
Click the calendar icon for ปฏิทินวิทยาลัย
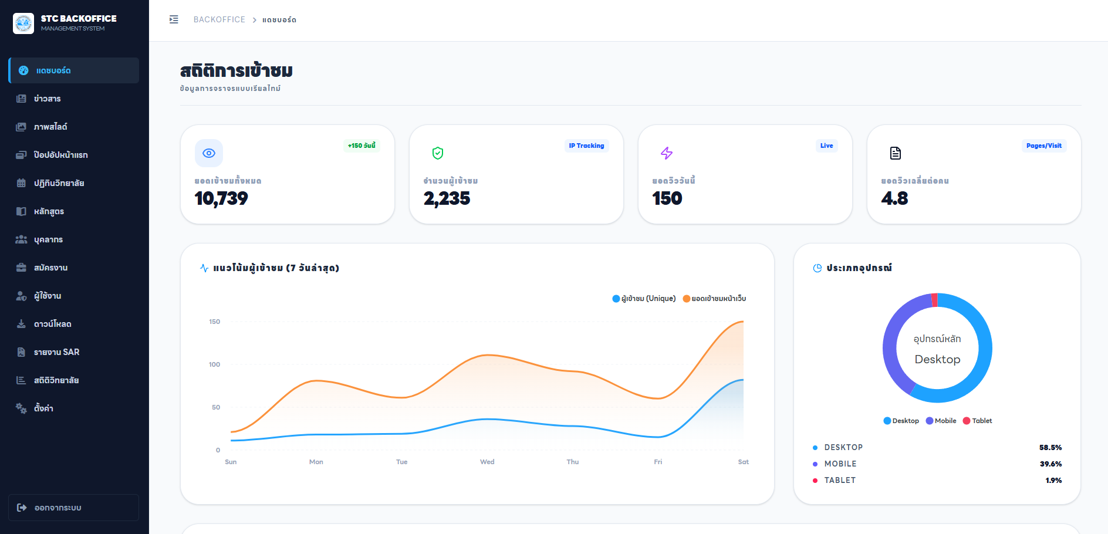pyautogui.click(x=21, y=183)
